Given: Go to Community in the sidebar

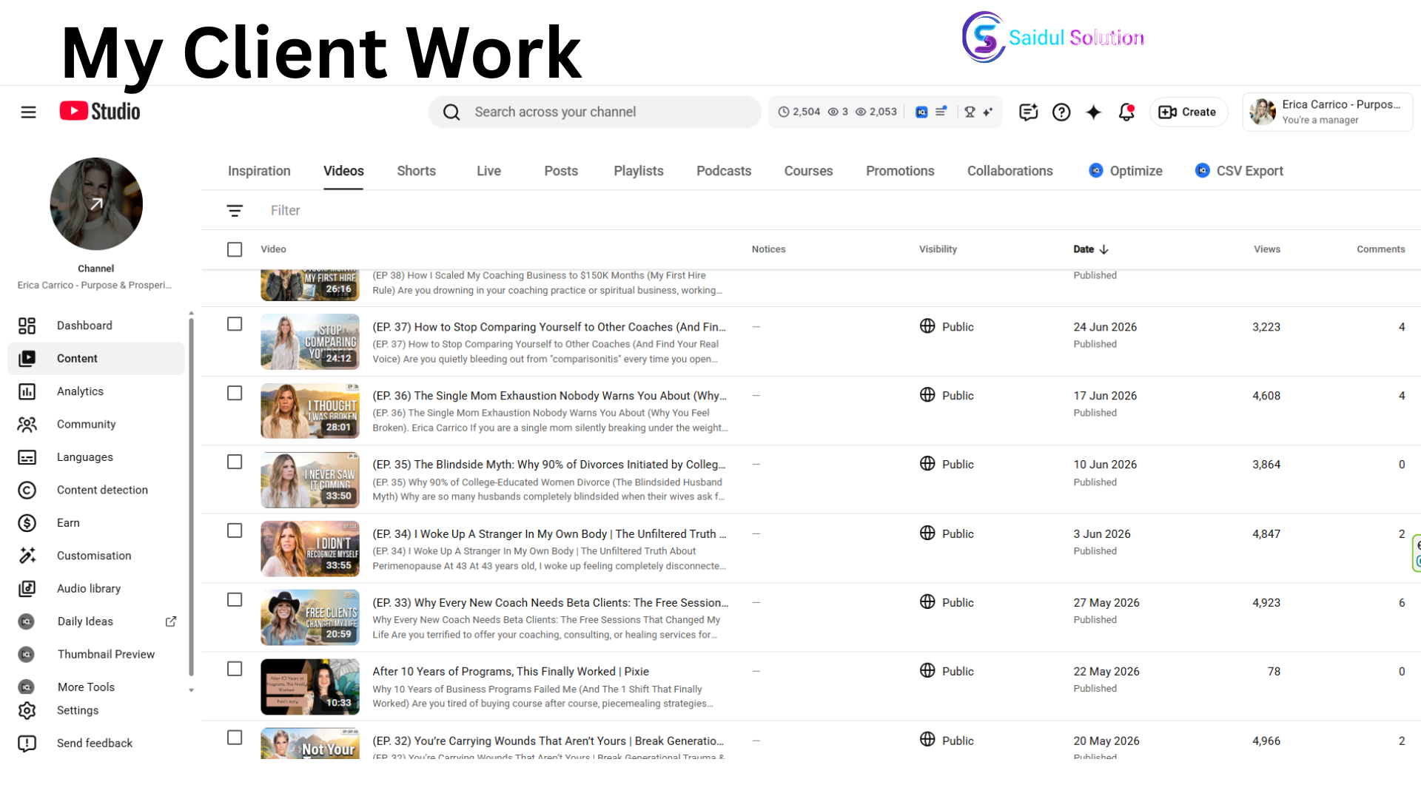Looking at the screenshot, I should (96, 425).
